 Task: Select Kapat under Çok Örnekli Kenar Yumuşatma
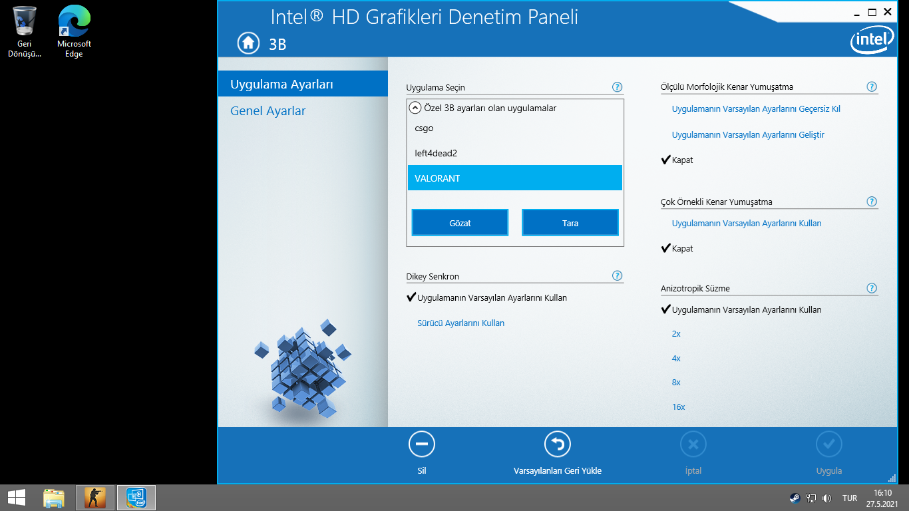[677, 248]
